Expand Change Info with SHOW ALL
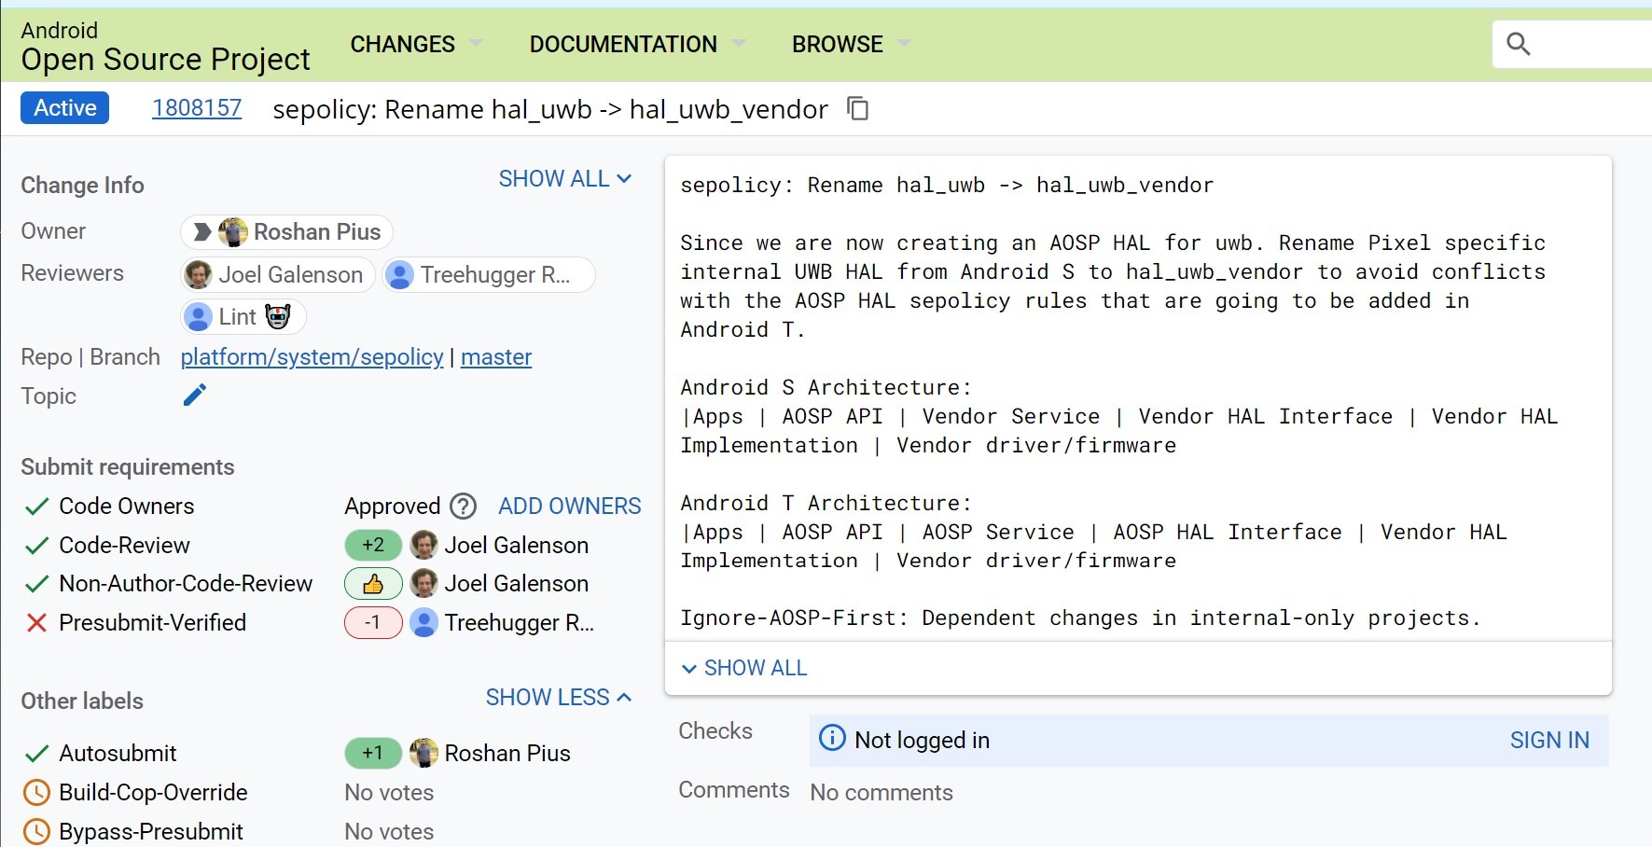This screenshot has height=847, width=1652. point(564,179)
